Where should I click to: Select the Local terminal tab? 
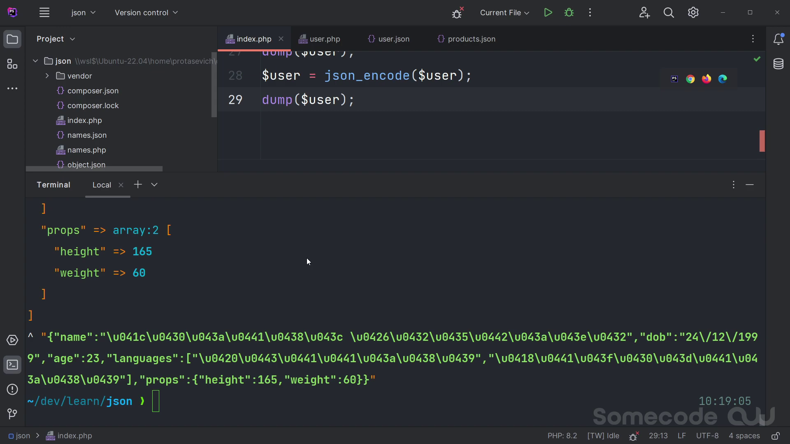[x=102, y=185]
